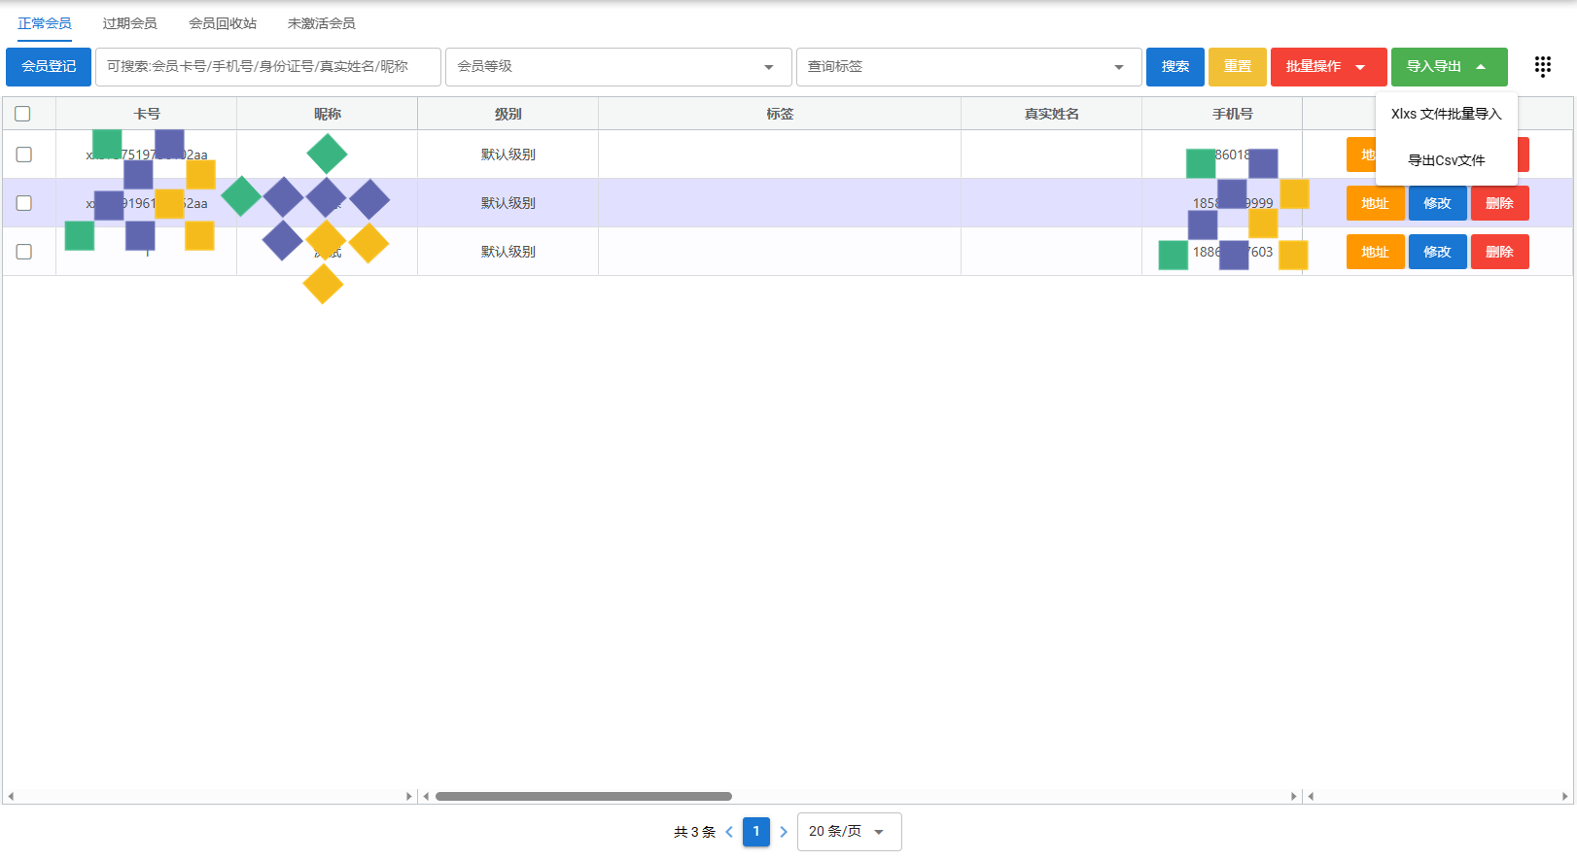Click the 标签 column header
The width and height of the screenshot is (1577, 861).
(780, 114)
